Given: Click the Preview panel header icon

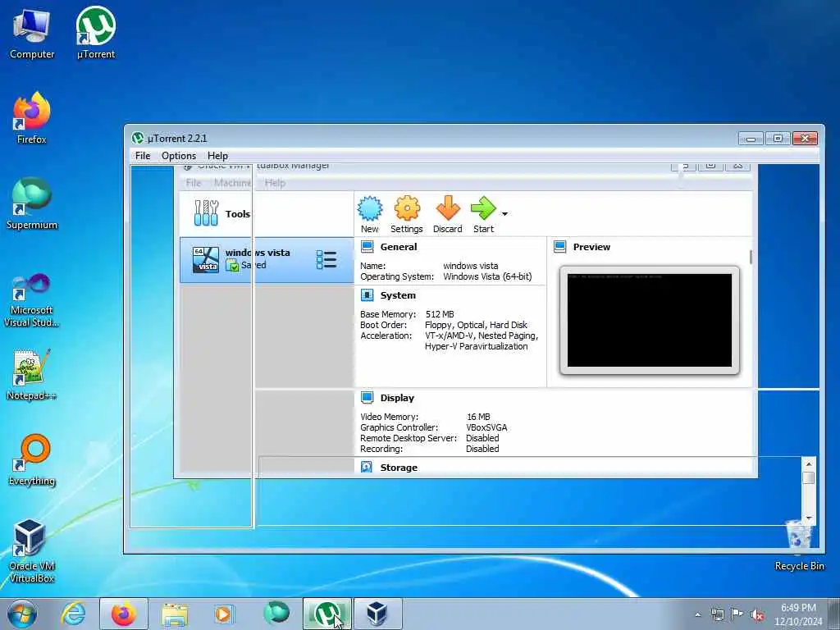Looking at the screenshot, I should (x=559, y=247).
